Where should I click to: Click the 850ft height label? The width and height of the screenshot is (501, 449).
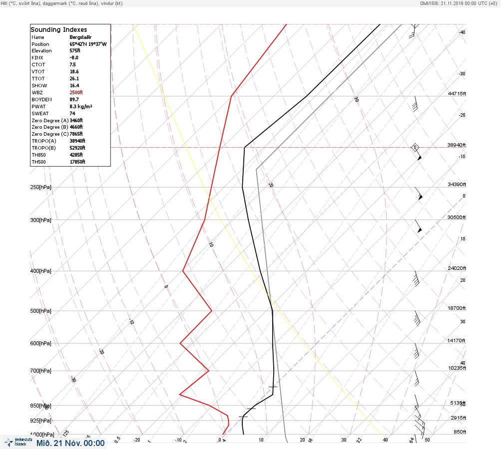[460, 432]
